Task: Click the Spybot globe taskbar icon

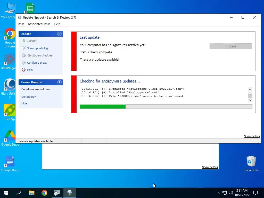Action: [x=70, y=193]
